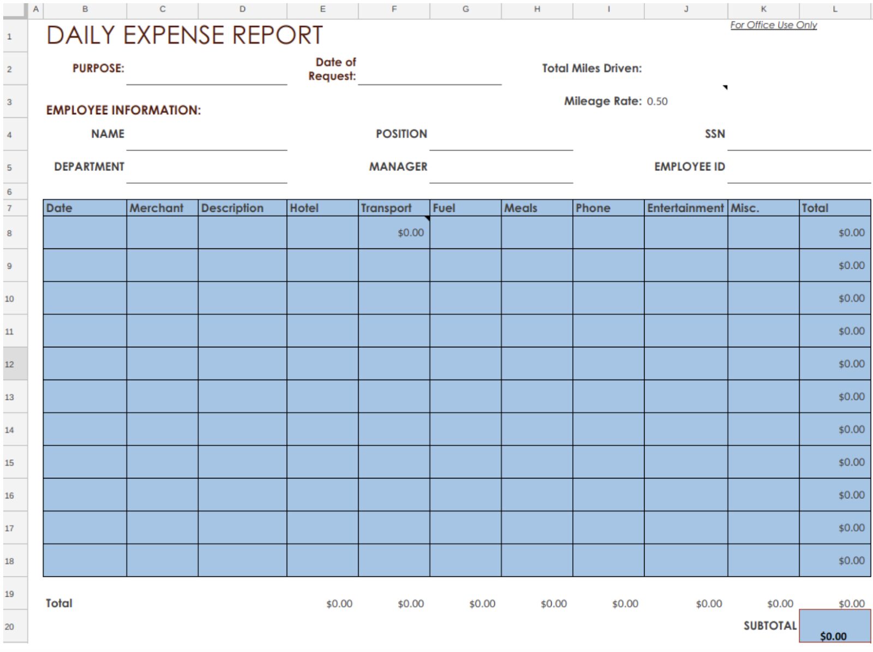Click the MANAGER input field
The width and height of the screenshot is (873, 652).
[501, 167]
